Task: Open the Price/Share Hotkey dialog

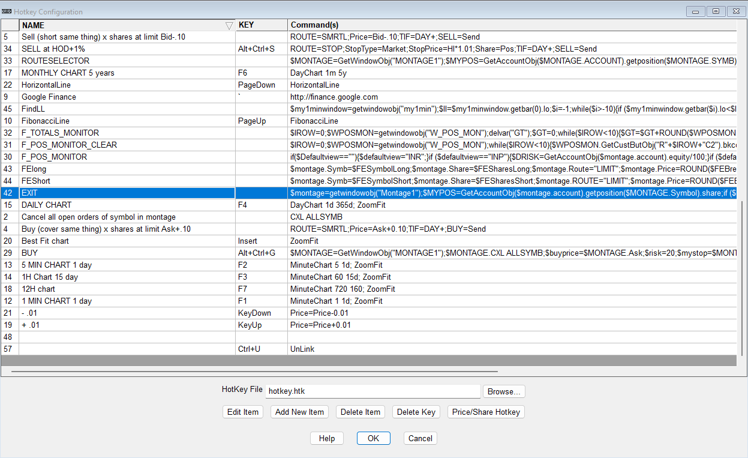Action: [x=486, y=412]
